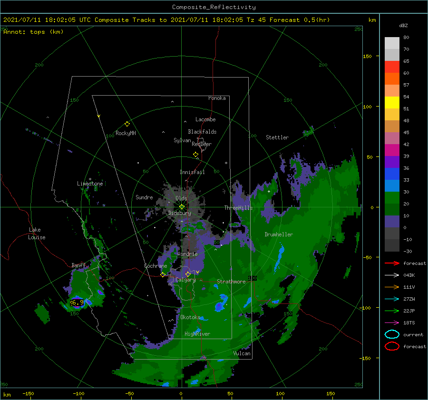Click the dBZ legend heading
Viewport: 428px width, 400px height.
pyautogui.click(x=403, y=25)
